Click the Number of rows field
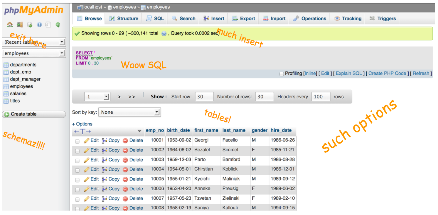 pyautogui.click(x=265, y=97)
